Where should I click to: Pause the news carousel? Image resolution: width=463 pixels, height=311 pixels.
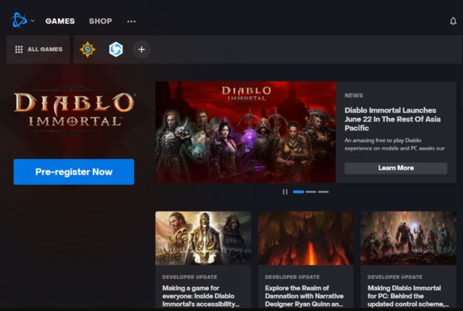point(285,192)
